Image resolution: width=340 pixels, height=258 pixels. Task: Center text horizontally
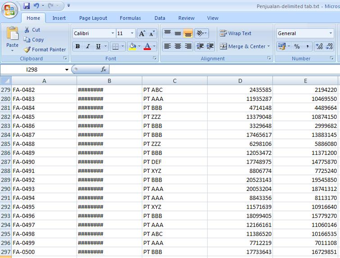(x=178, y=46)
